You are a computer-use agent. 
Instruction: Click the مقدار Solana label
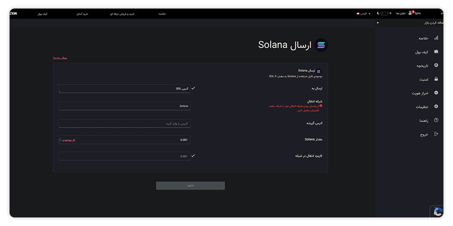314,139
